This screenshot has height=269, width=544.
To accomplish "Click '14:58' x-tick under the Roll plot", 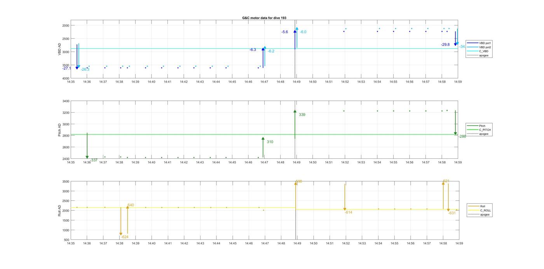I will click(x=443, y=243).
